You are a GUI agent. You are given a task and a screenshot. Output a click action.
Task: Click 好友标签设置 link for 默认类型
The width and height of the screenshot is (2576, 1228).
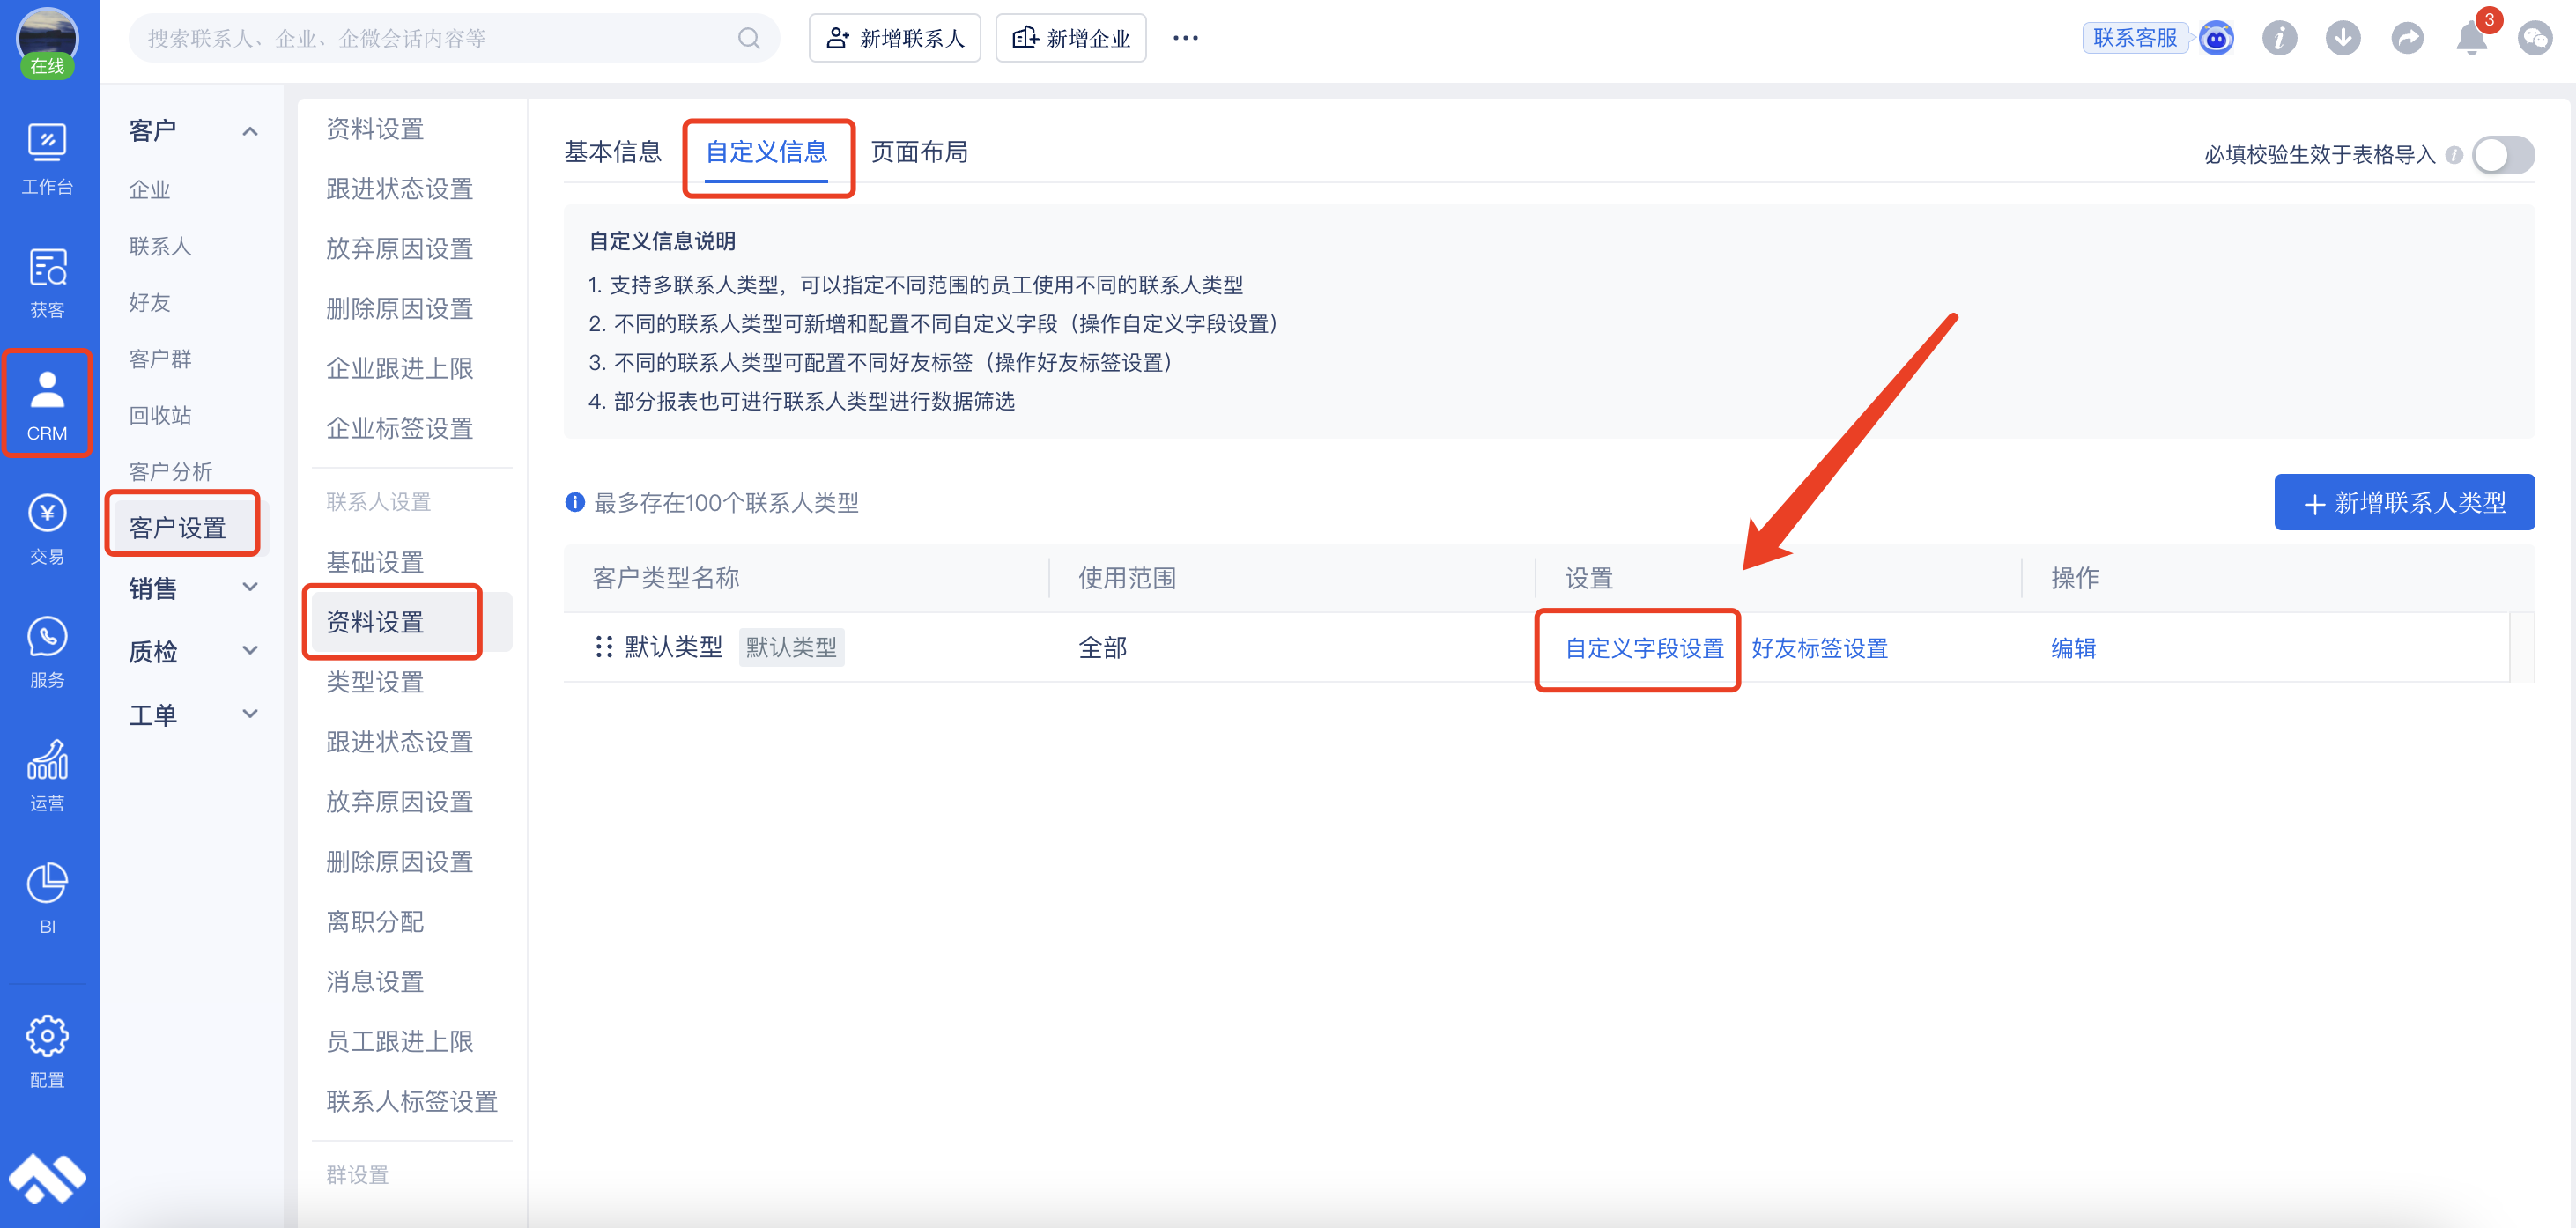[x=1818, y=647]
